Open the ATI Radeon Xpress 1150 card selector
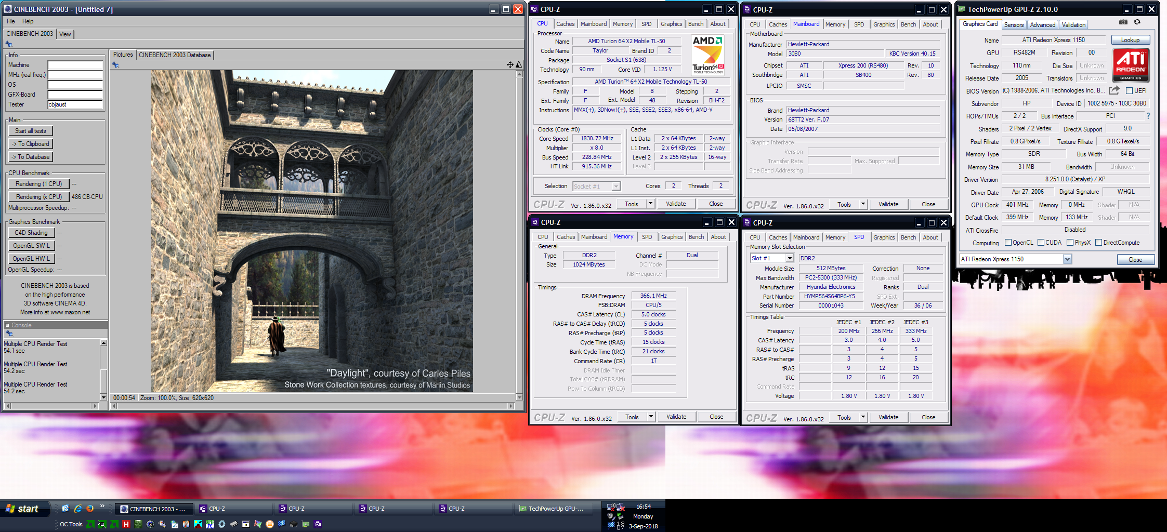The image size is (1167, 532). point(1067,259)
